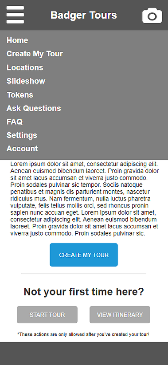
Task: Click the blue CREATE MY TOUR button
Action: pos(84,255)
